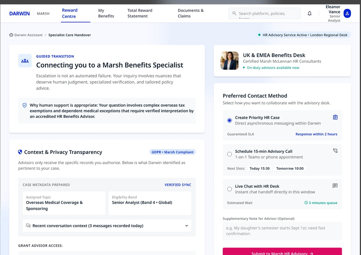
Task: Click the GRANT ADVISOR ACCESS label
Action: (x=40, y=246)
